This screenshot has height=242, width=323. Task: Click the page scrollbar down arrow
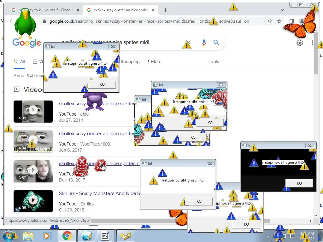point(316,216)
